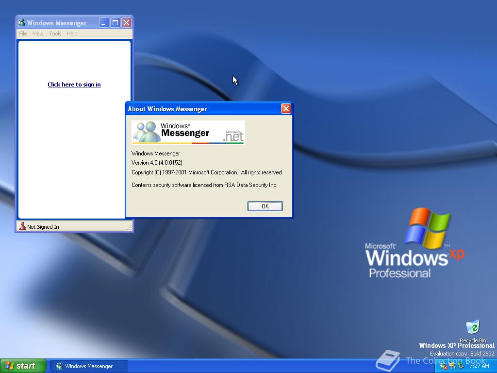
Task: Click the RSA Data Security license line
Action: click(204, 185)
